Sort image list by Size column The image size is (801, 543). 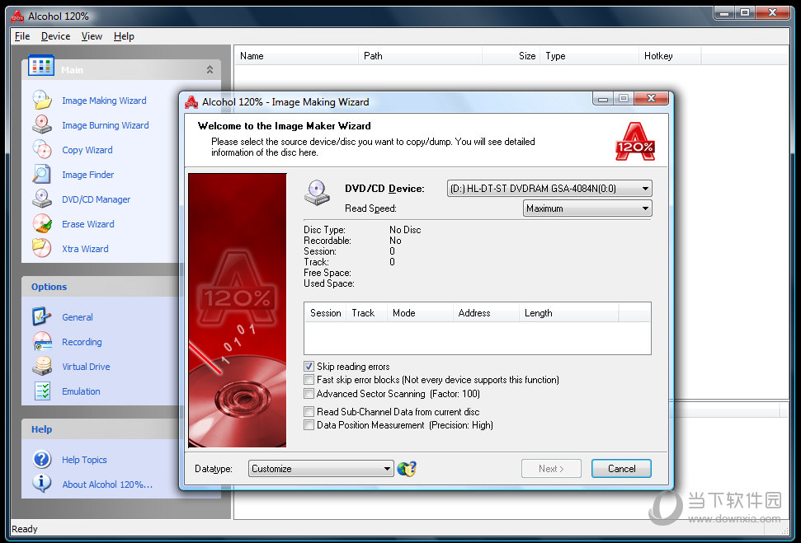511,56
